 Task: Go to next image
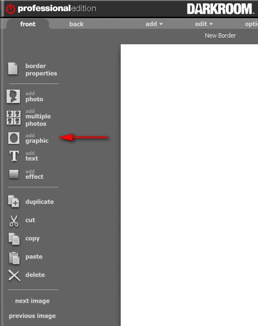[33, 301]
